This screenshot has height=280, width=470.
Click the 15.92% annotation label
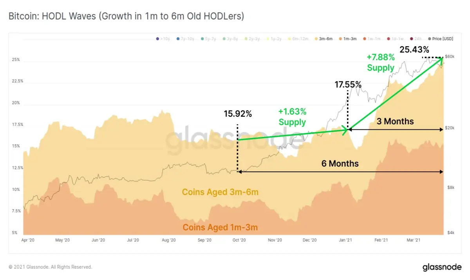[x=238, y=114]
